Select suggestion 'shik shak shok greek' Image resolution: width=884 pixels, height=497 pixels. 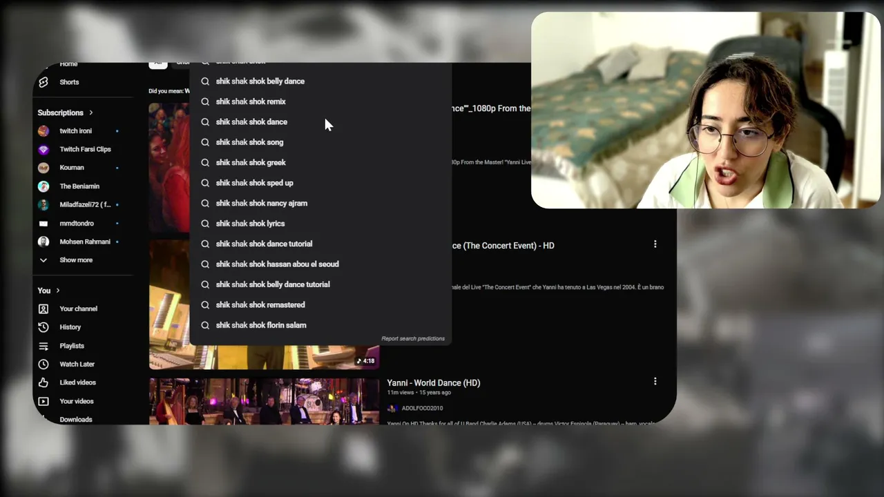pyautogui.click(x=321, y=163)
